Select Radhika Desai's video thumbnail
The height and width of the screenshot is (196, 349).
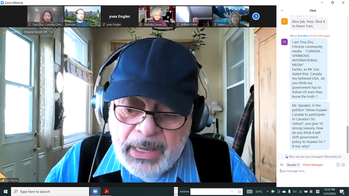157,16
